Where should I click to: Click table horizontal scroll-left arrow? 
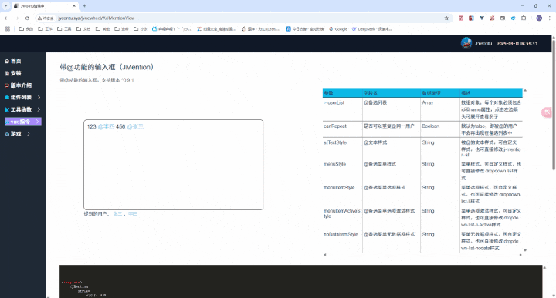(325, 255)
